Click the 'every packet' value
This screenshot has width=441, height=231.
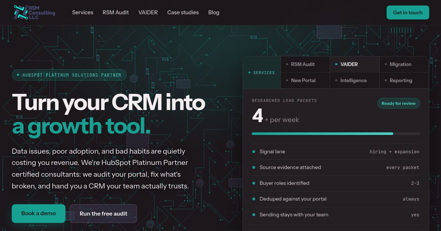tap(403, 168)
